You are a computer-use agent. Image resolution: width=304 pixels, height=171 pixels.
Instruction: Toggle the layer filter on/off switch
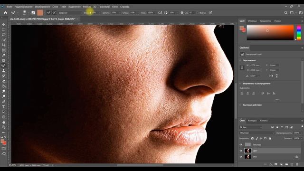coord(302,126)
